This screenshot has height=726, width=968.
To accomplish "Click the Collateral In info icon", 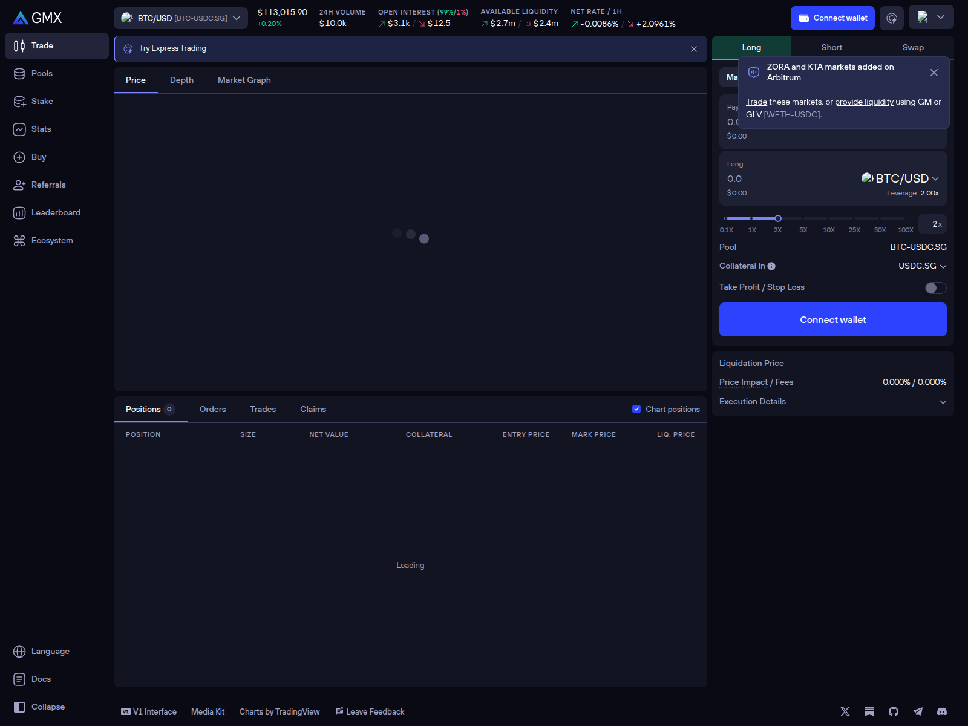I will tap(771, 266).
